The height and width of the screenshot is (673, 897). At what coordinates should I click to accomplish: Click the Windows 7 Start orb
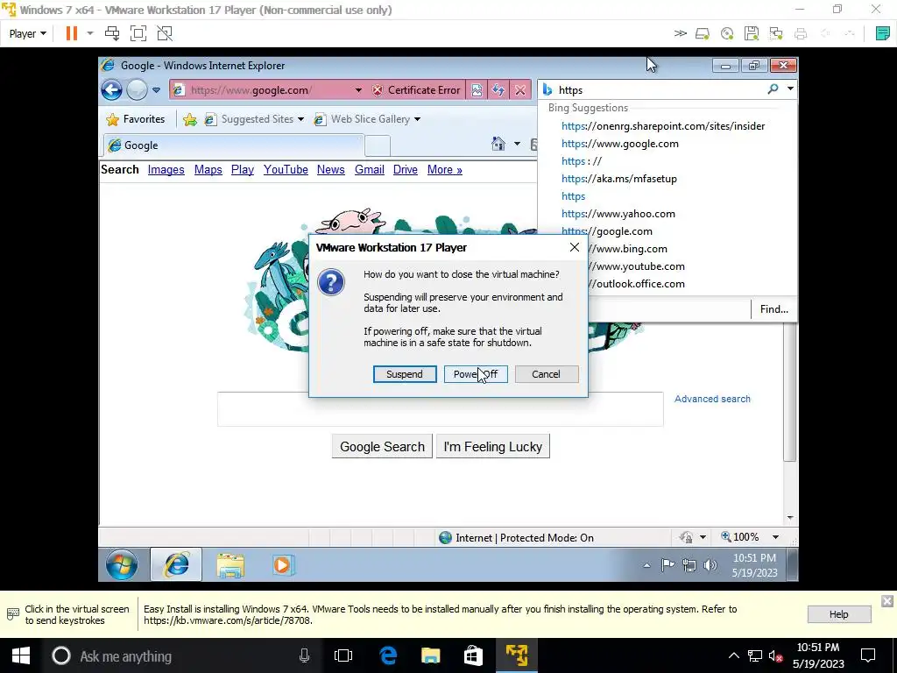(121, 565)
